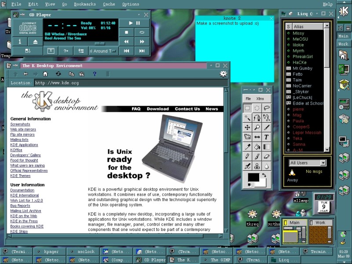Open the Xtns menu in GIMP toolbox

(260, 99)
